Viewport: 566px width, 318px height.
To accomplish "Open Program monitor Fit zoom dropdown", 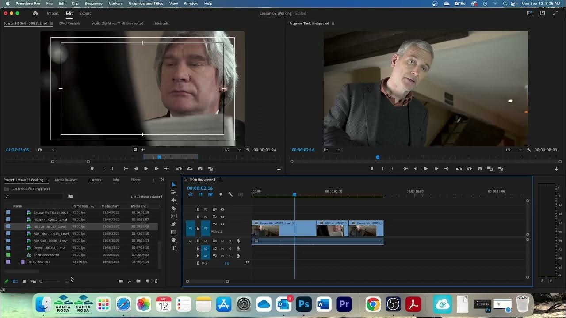I will [332, 150].
